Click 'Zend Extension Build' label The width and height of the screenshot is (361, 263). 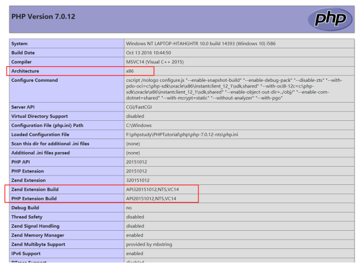click(35, 190)
